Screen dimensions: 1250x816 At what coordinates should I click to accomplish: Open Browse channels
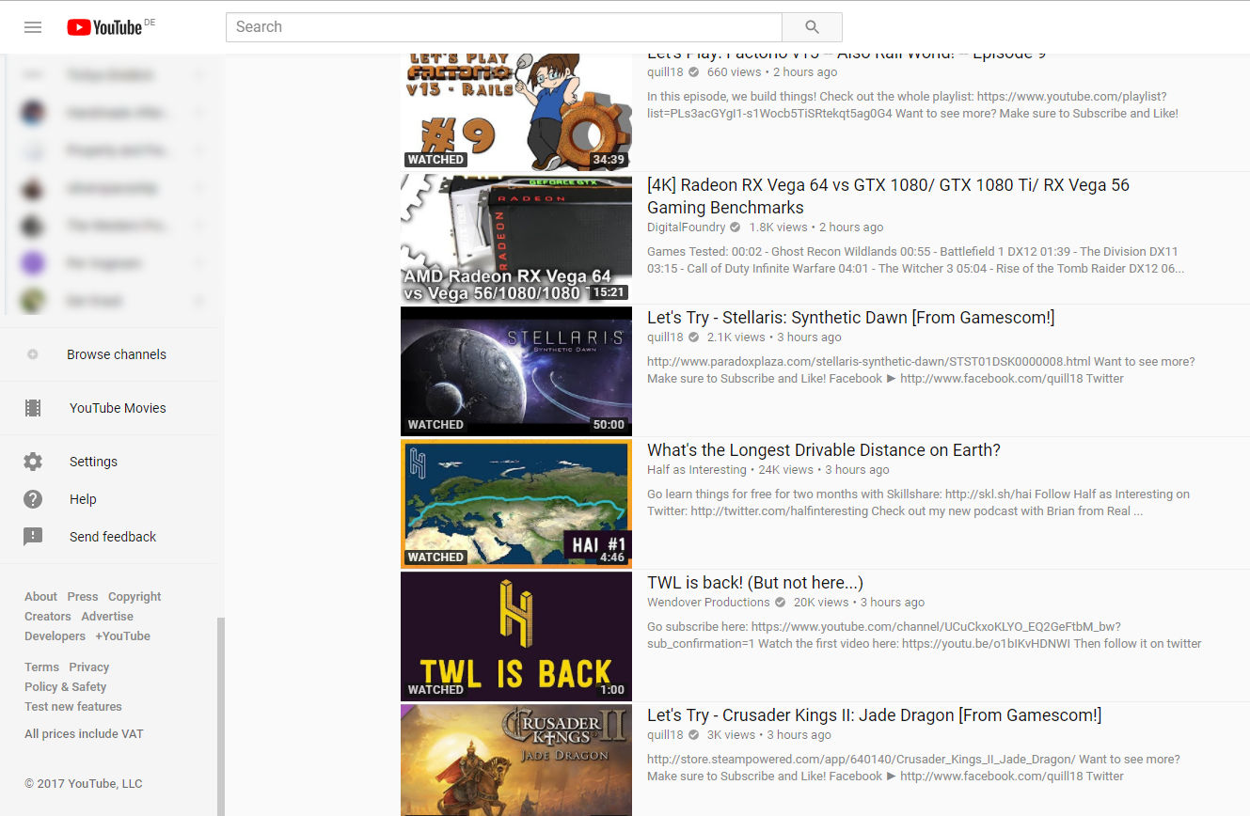[117, 354]
